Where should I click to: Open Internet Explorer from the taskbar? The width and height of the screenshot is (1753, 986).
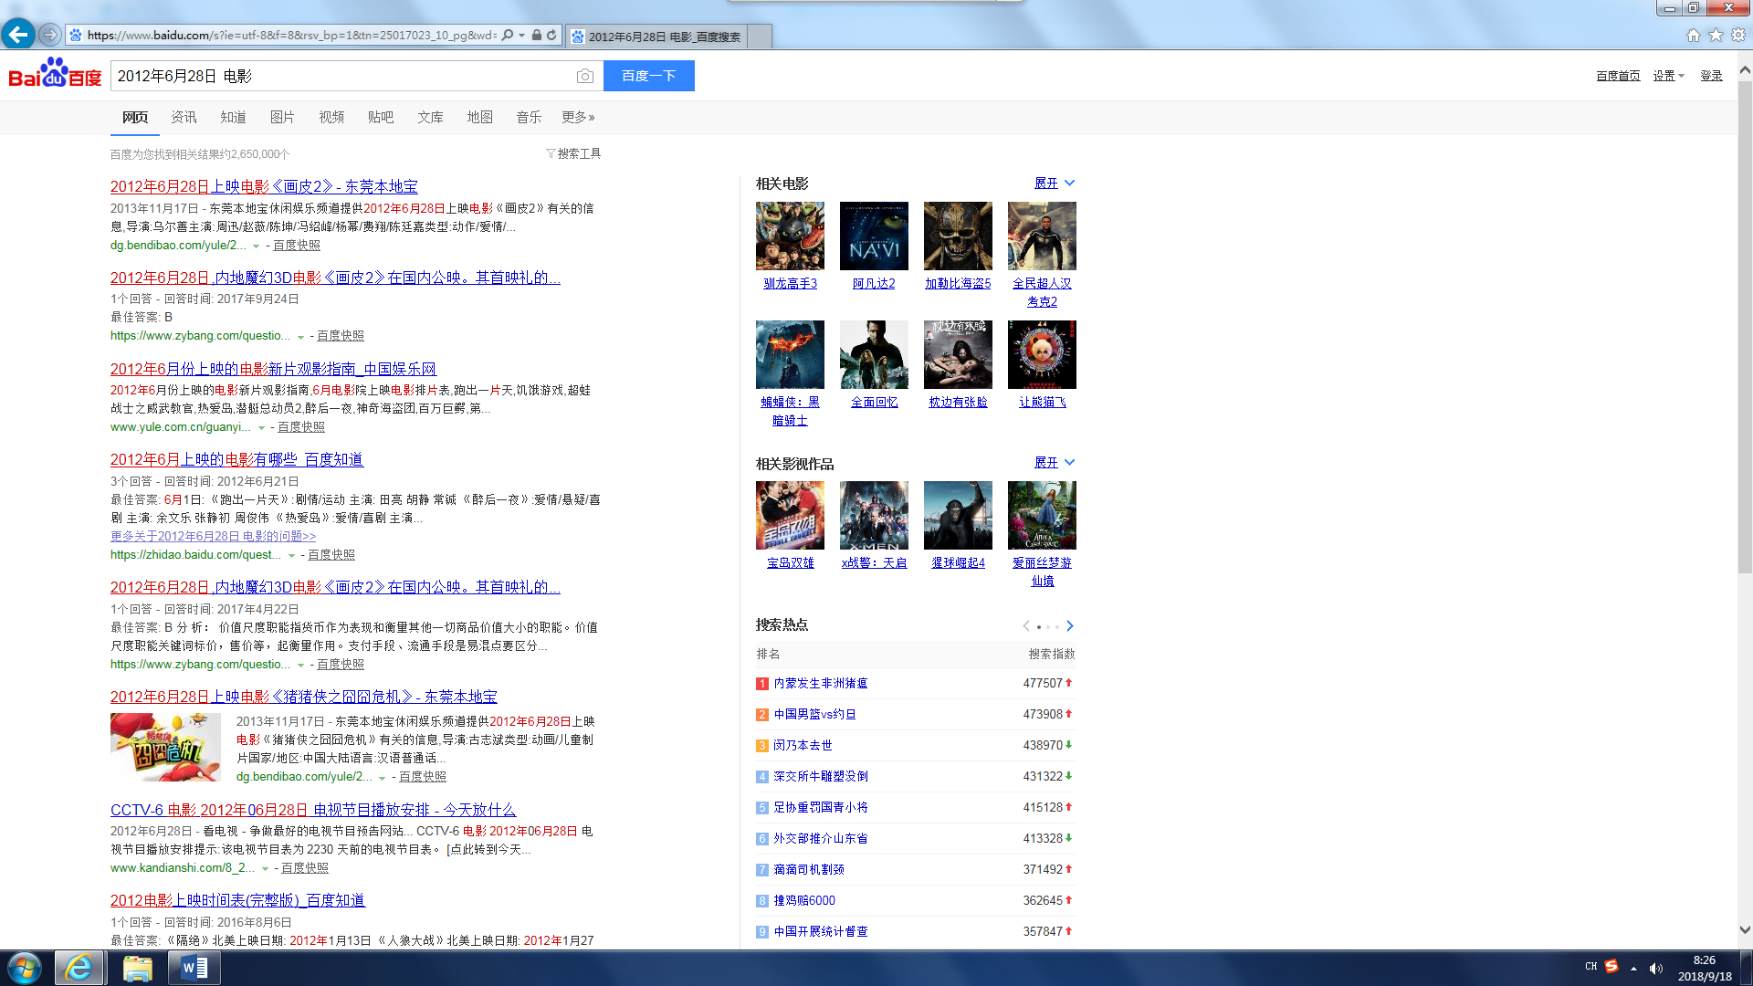click(x=79, y=968)
